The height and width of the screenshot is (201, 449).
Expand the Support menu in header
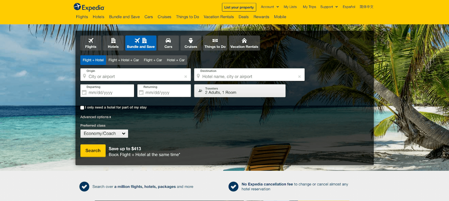pyautogui.click(x=329, y=7)
